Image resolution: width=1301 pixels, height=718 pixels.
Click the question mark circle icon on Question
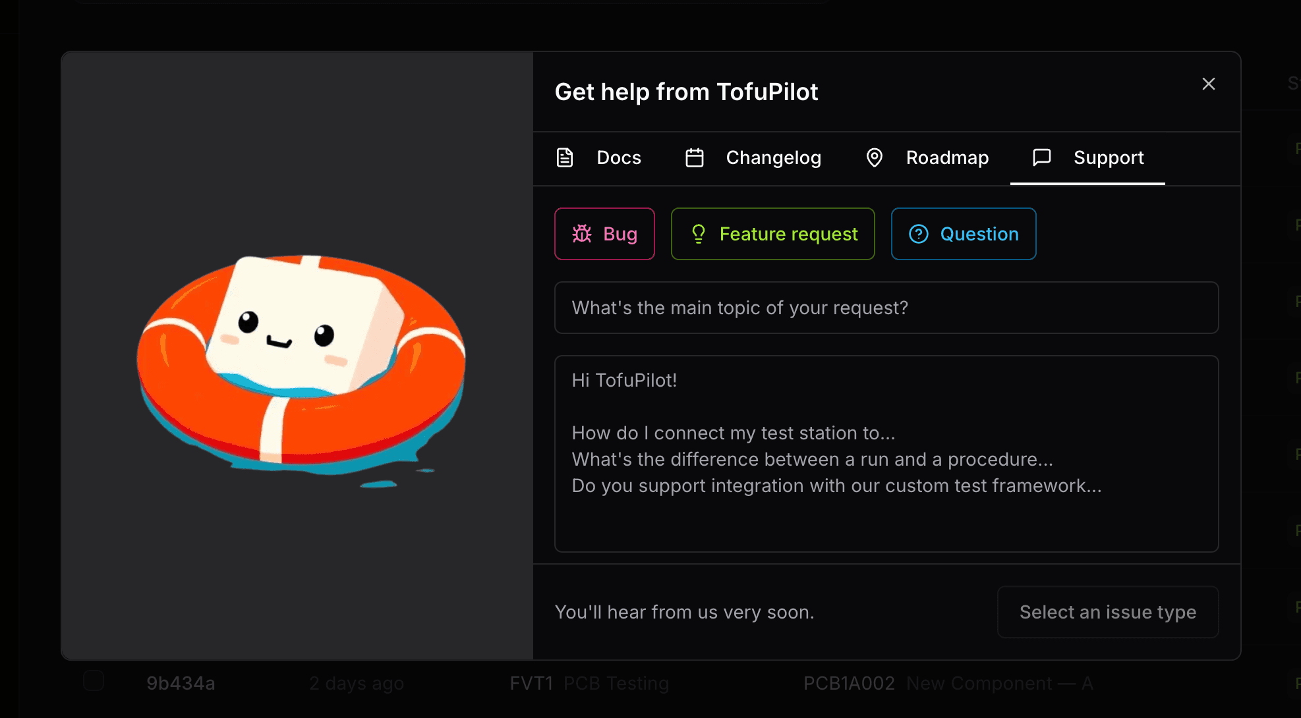coord(919,234)
